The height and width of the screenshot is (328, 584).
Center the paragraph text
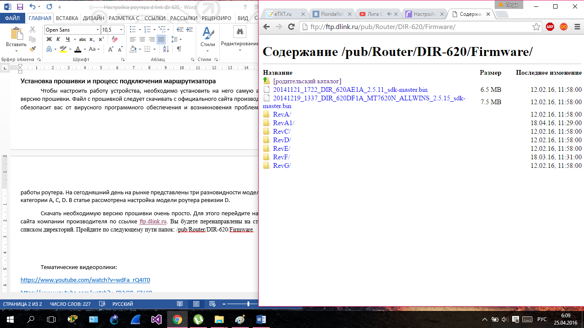[x=142, y=39]
